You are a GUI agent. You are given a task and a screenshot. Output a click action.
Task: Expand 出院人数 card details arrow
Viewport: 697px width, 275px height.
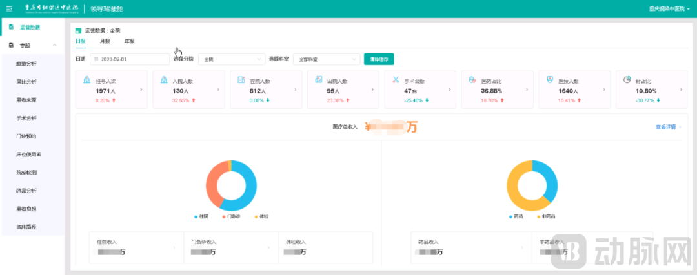click(373, 90)
